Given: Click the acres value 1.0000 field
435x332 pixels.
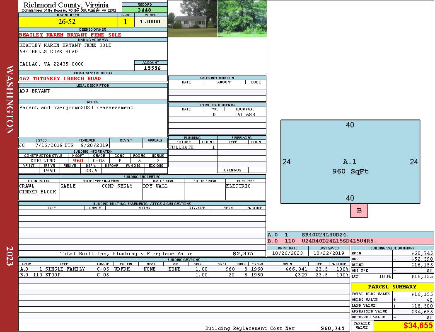Looking at the screenshot, I should click(x=150, y=22).
